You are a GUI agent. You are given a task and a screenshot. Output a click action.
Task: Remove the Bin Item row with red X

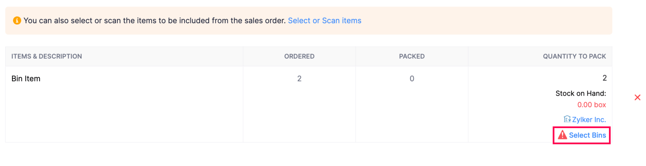[x=637, y=98]
